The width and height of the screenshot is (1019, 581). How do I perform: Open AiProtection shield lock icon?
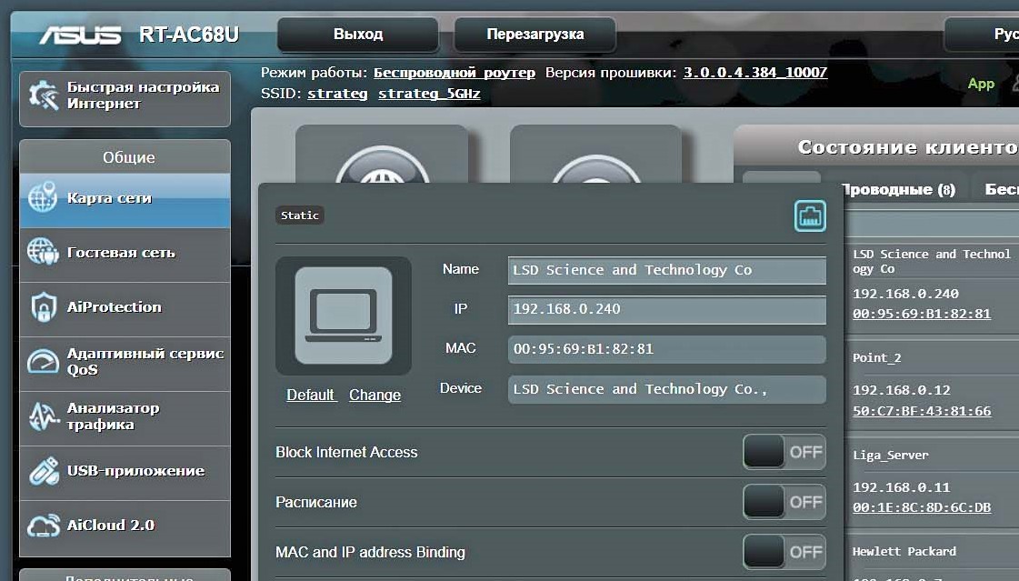coord(43,307)
